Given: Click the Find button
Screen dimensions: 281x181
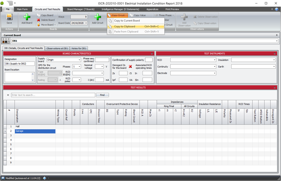Looking at the screenshot, I should [102, 95].
